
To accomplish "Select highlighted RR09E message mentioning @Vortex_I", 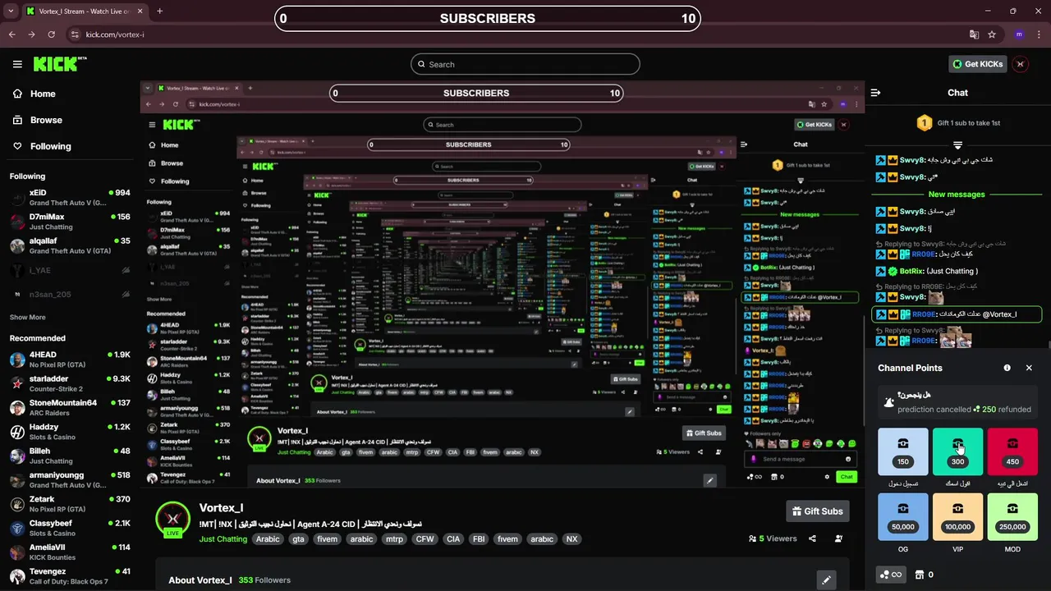I will point(957,314).
